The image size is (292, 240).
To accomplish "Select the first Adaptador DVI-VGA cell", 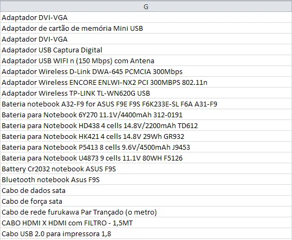I will pos(146,17).
